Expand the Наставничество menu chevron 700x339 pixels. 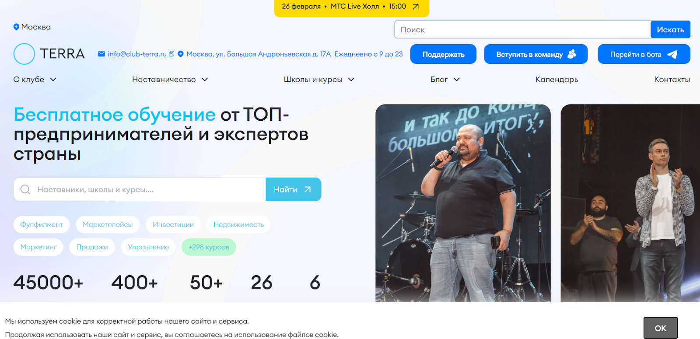[205, 80]
